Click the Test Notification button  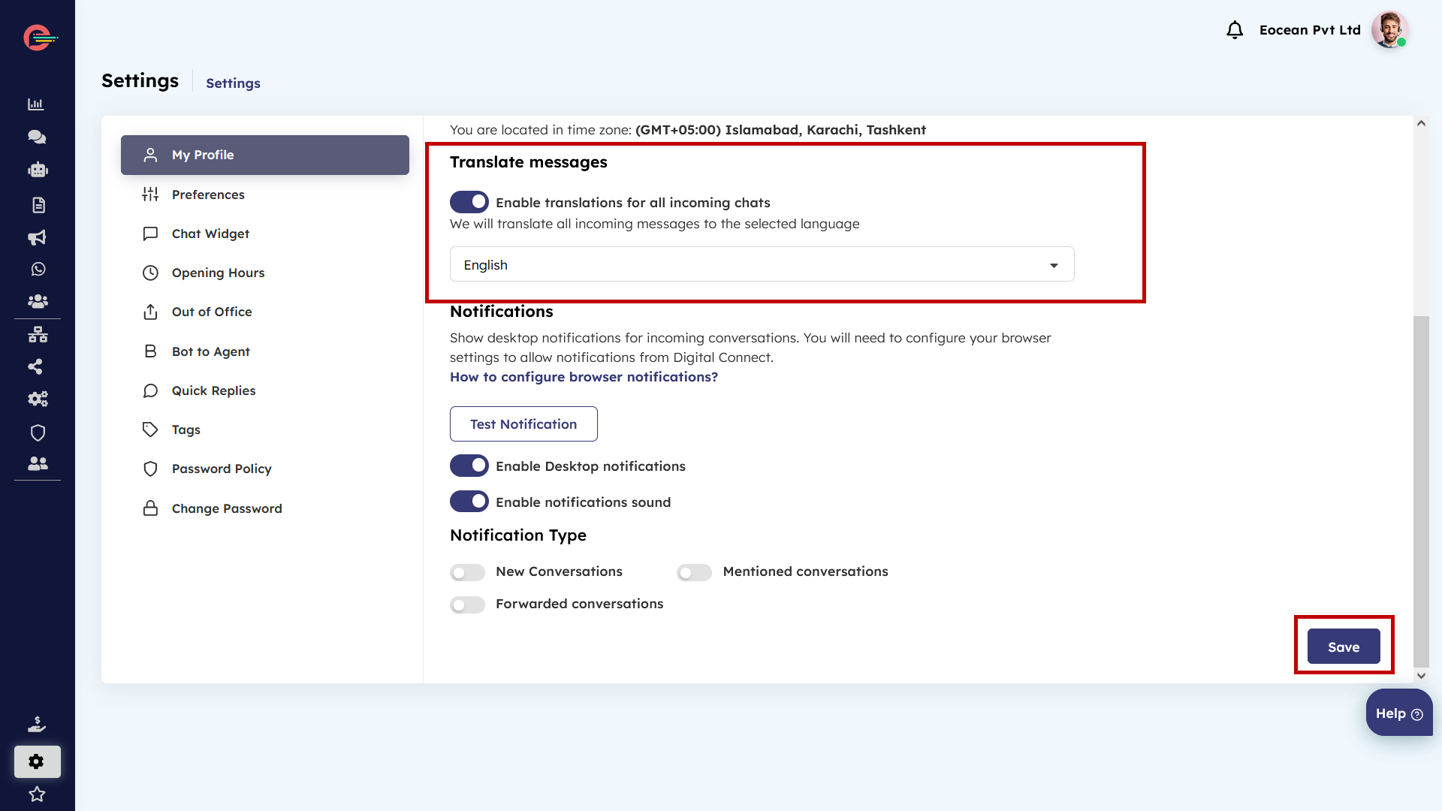[x=523, y=424]
